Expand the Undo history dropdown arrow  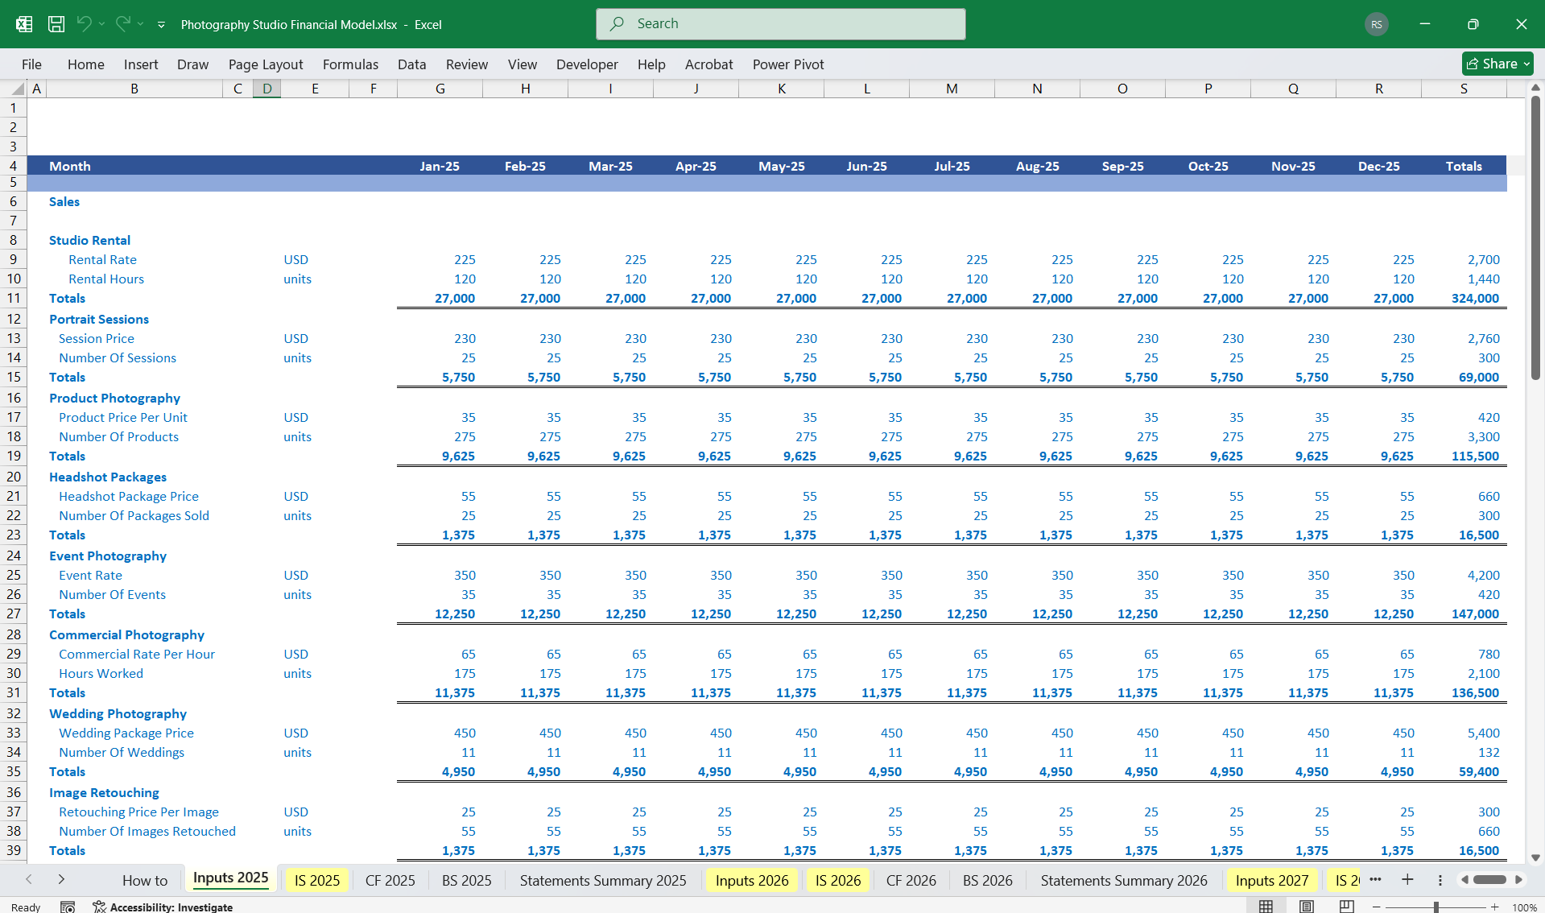pyautogui.click(x=101, y=24)
